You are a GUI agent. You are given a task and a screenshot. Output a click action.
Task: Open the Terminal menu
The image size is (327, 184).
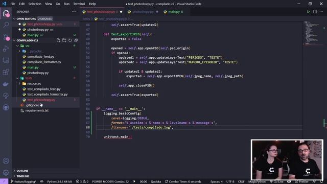[79, 4]
